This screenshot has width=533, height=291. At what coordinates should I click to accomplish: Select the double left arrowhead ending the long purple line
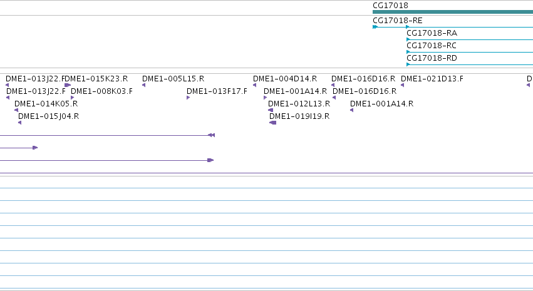[212, 135]
